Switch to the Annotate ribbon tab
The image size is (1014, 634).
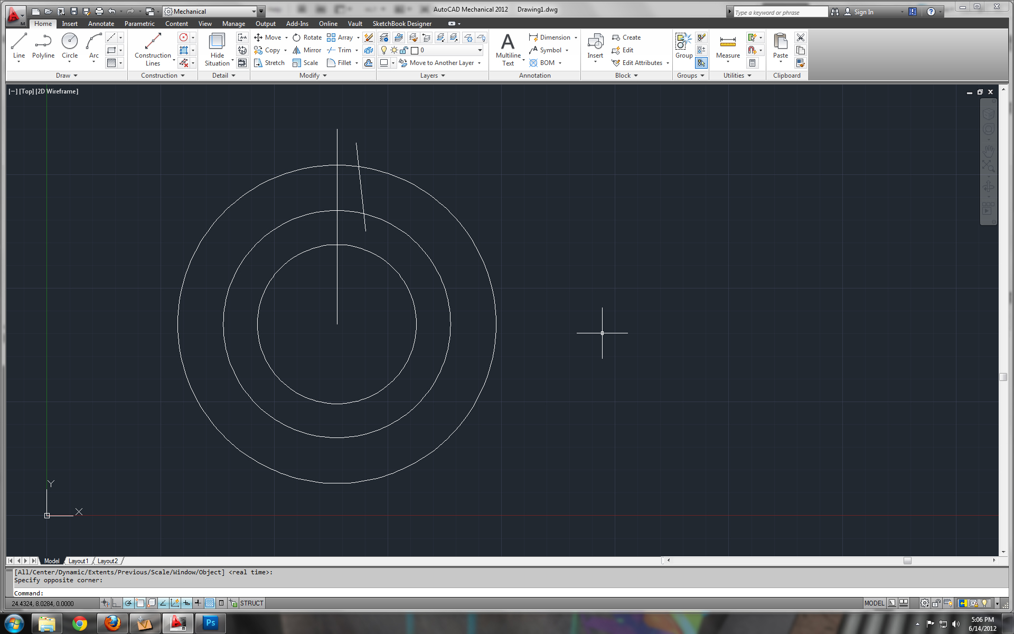point(101,23)
